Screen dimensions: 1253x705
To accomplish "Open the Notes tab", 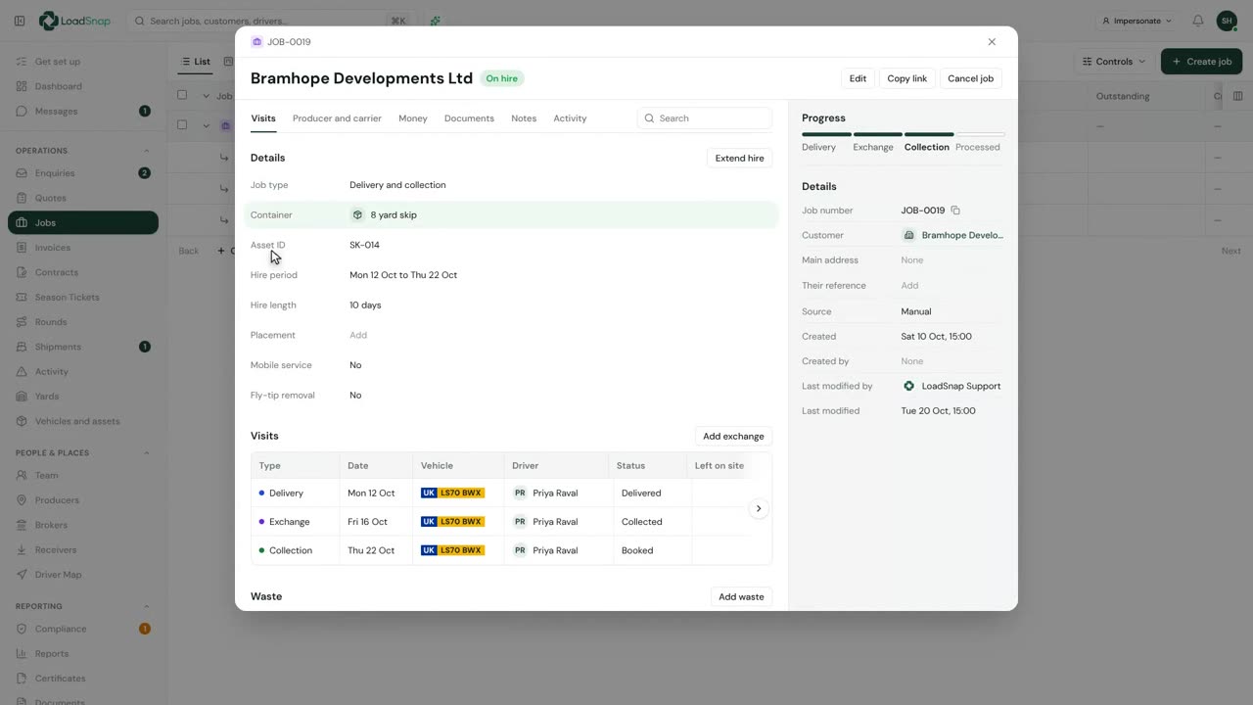I will [x=524, y=118].
